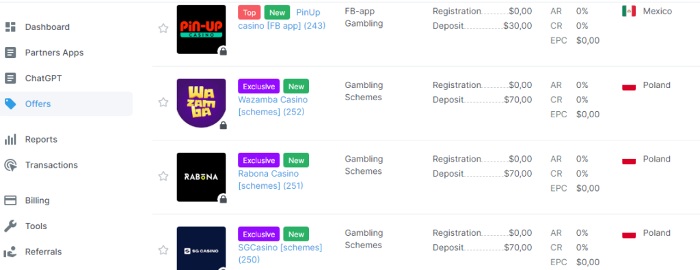Open the Rabona Casino [schemes] (251) link
Image resolution: width=700 pixels, height=270 pixels.
point(271,180)
